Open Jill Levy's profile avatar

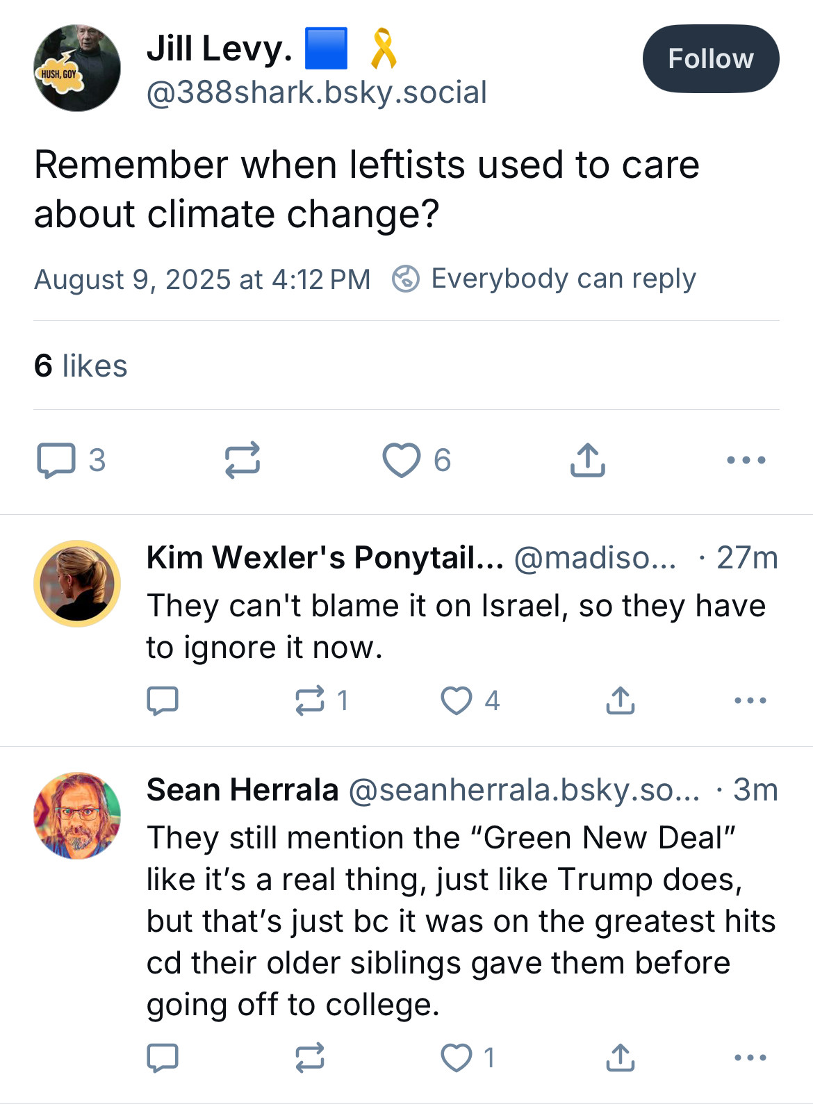77,68
